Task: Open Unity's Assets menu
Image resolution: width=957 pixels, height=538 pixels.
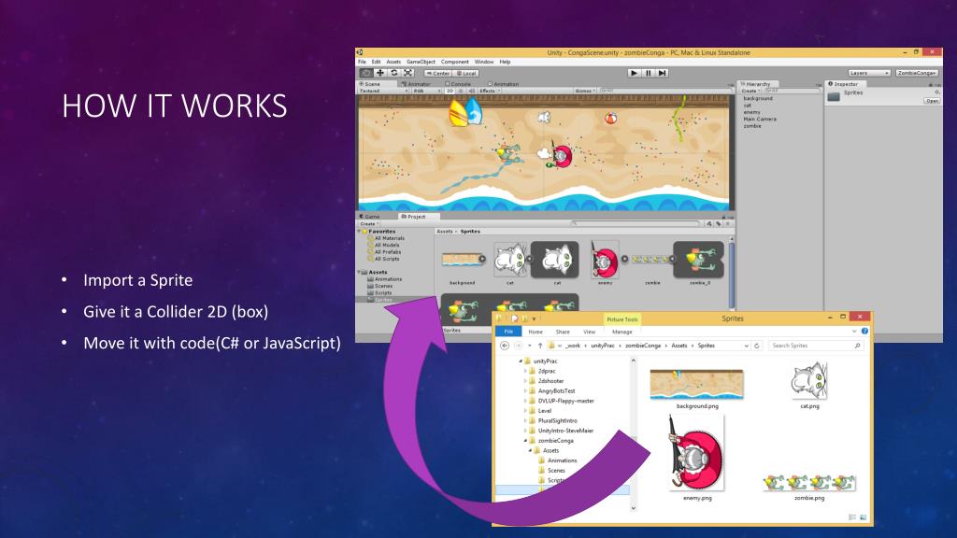Action: pos(393,62)
